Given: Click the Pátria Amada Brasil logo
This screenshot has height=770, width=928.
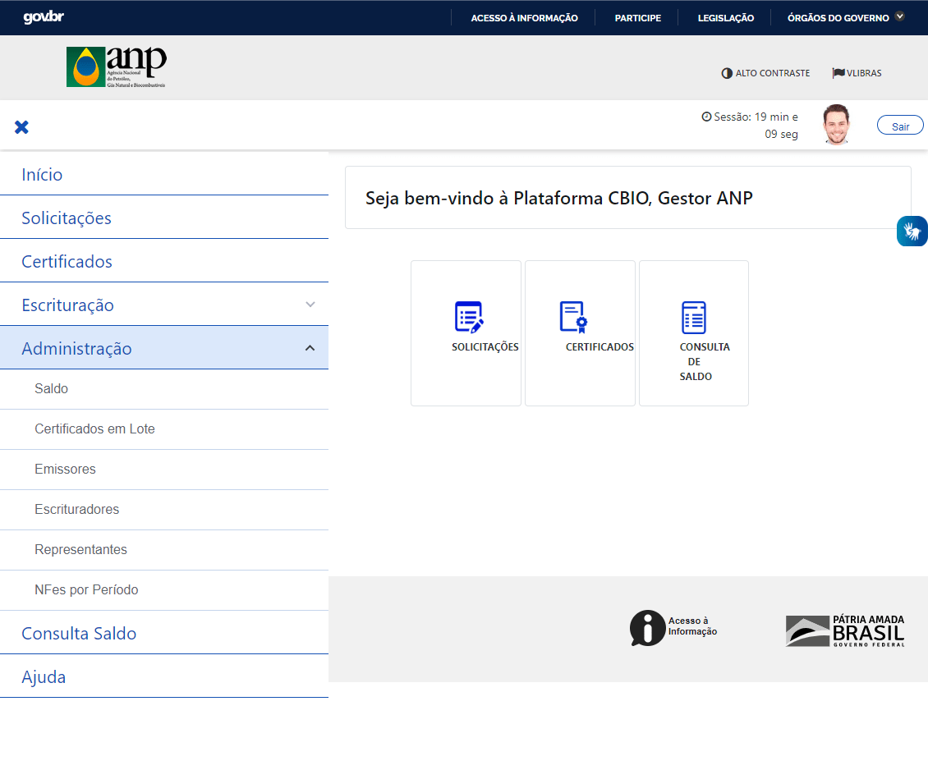Looking at the screenshot, I should tap(845, 631).
